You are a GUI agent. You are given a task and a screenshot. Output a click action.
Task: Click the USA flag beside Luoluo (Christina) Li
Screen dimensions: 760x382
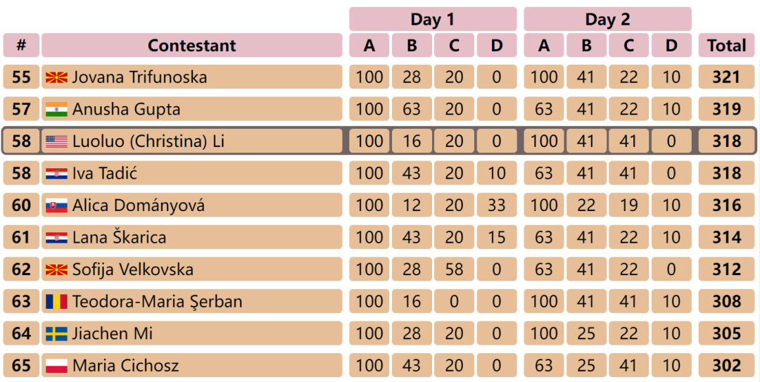pos(56,141)
